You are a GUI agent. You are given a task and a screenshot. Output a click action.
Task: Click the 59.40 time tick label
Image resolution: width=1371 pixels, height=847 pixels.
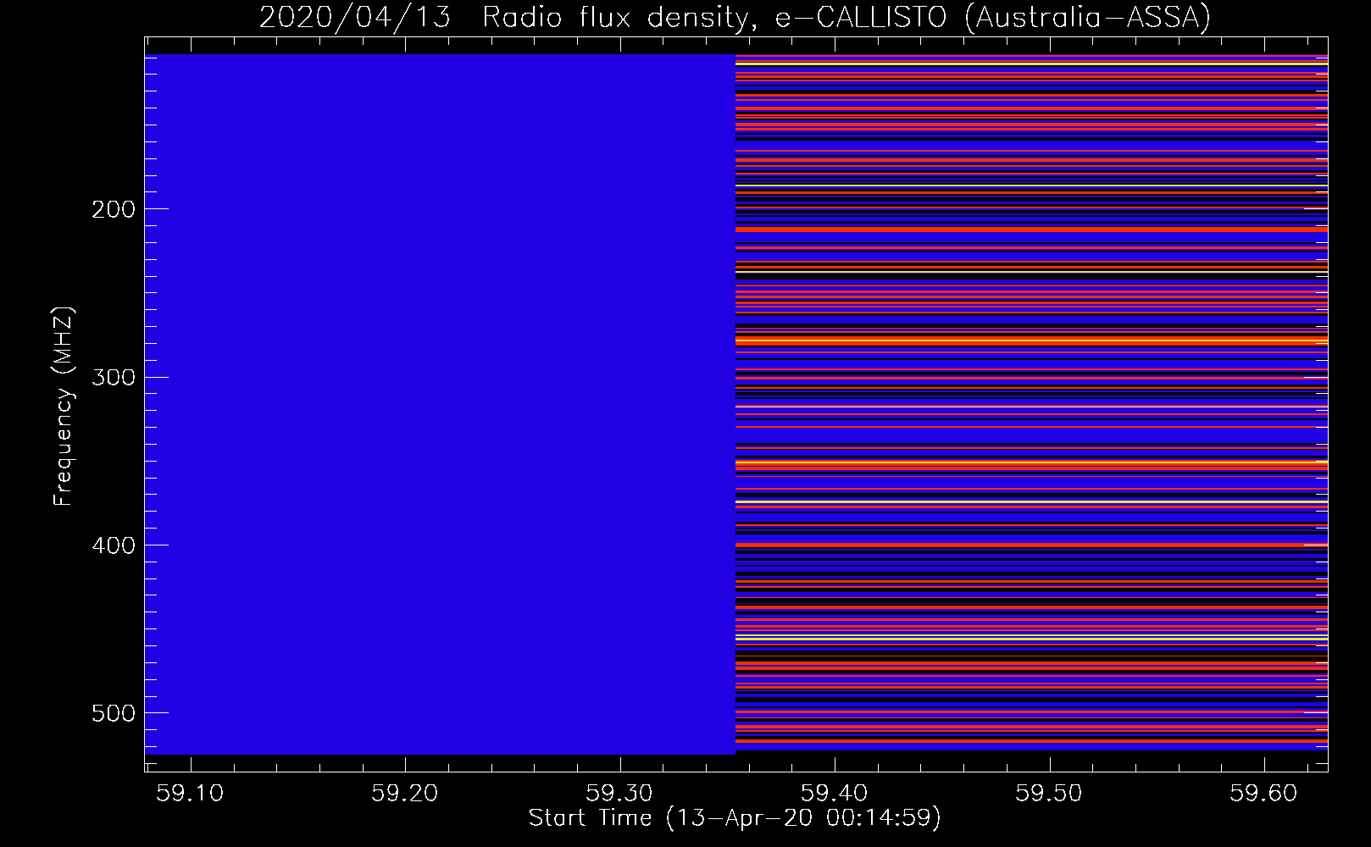835,793
